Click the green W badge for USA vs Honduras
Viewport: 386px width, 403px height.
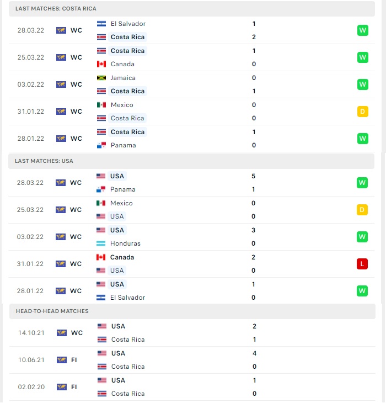[x=362, y=237]
